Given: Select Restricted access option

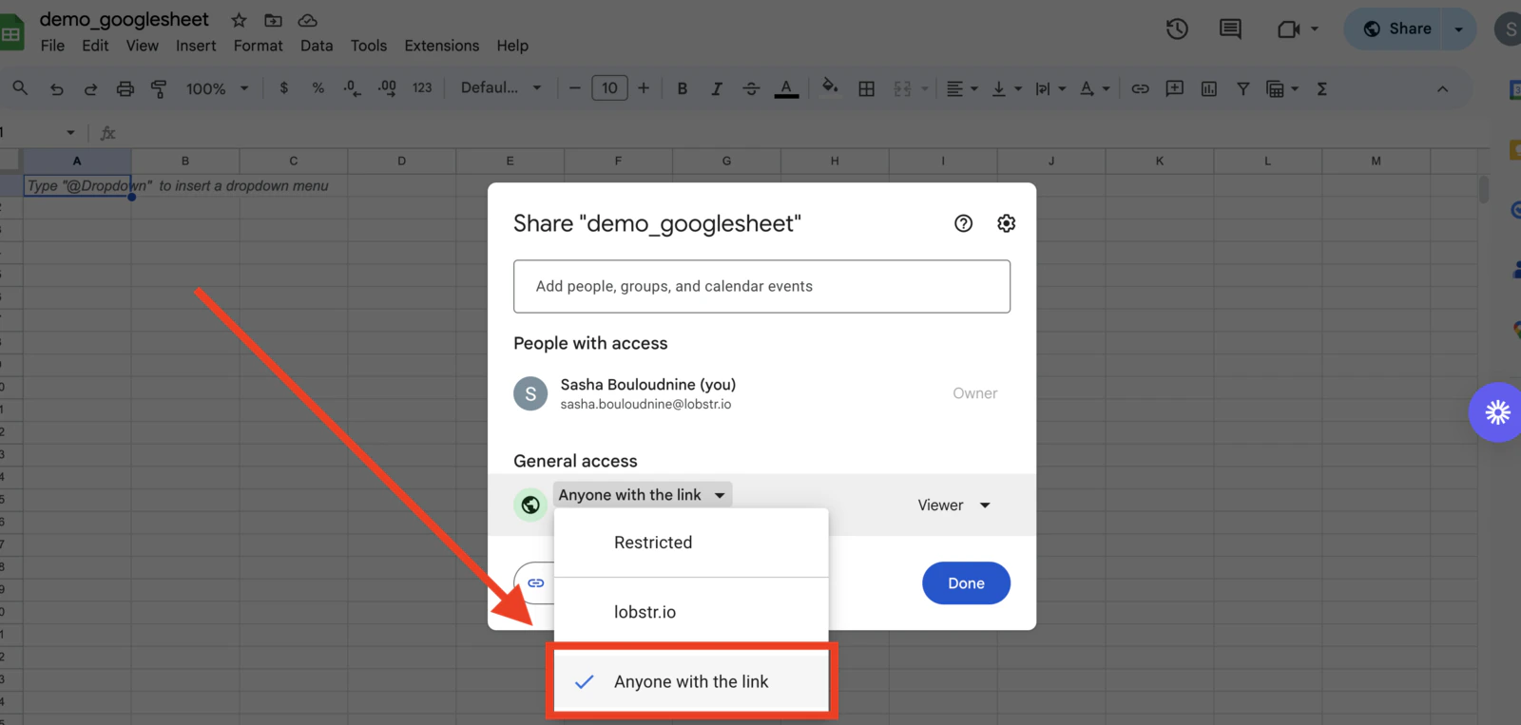Looking at the screenshot, I should pos(691,543).
